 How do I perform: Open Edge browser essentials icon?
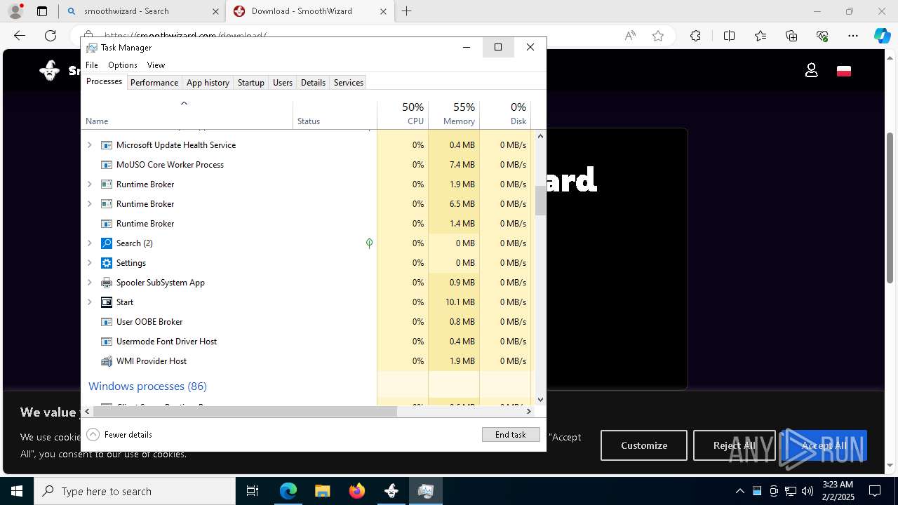[822, 36]
